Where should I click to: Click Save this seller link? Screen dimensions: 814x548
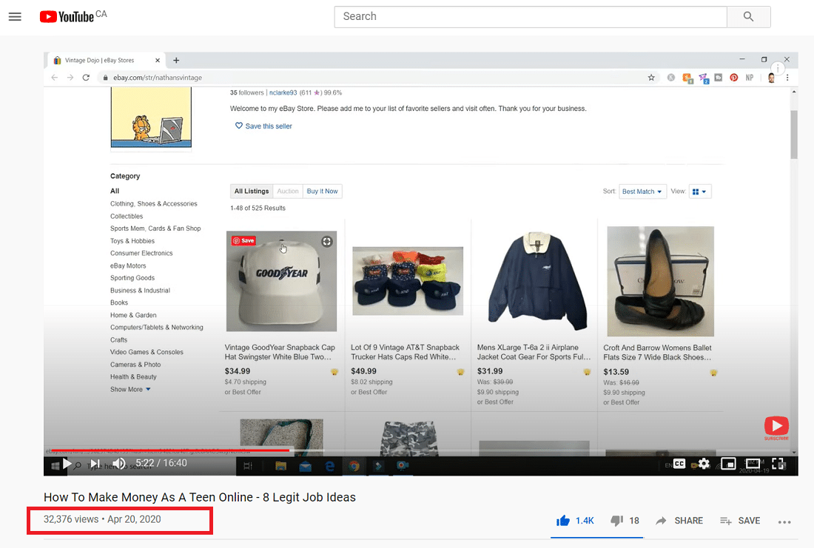pyautogui.click(x=263, y=126)
